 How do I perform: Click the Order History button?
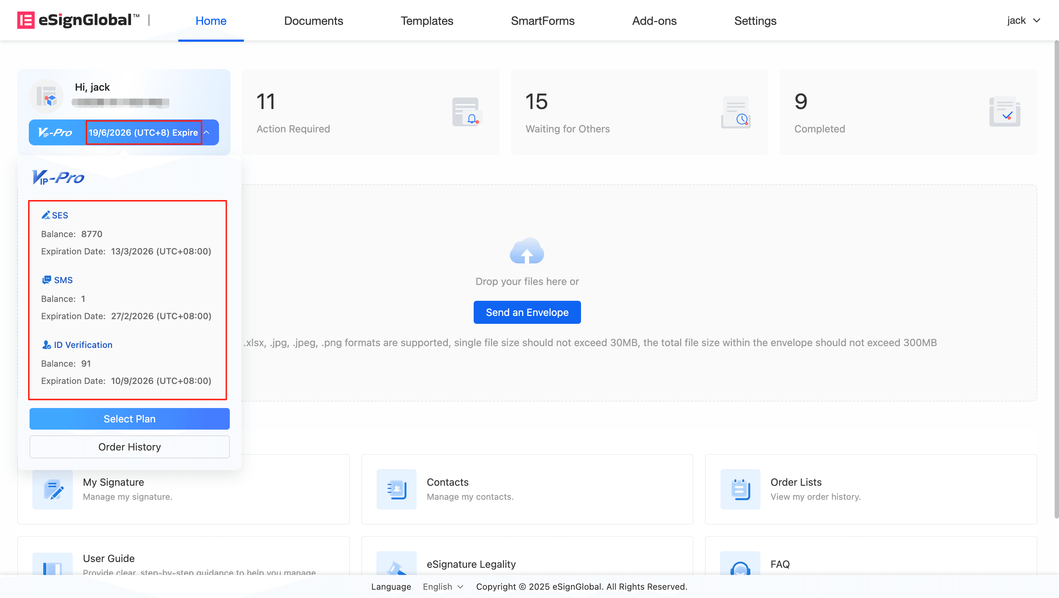(x=130, y=447)
